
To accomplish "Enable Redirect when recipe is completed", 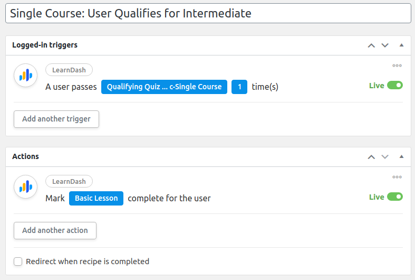I will [18, 262].
